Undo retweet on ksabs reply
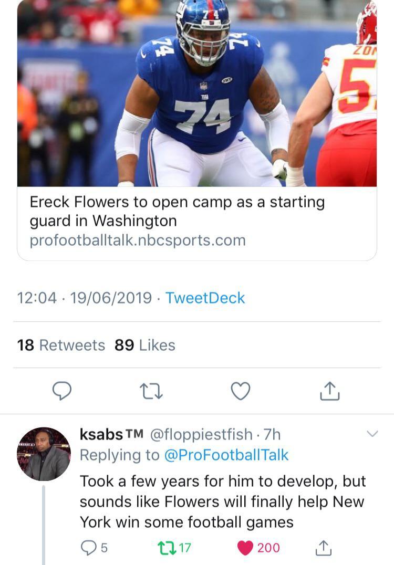 [x=165, y=548]
